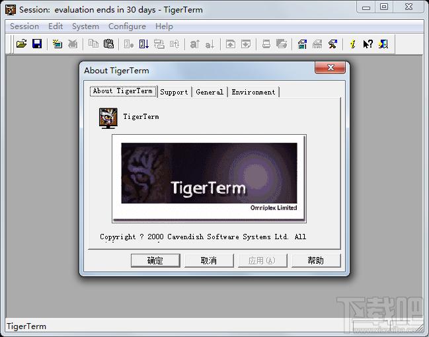
Task: Click the grayed lines-with-arrows toolbar icon
Action: pyautogui.click(x=175, y=44)
